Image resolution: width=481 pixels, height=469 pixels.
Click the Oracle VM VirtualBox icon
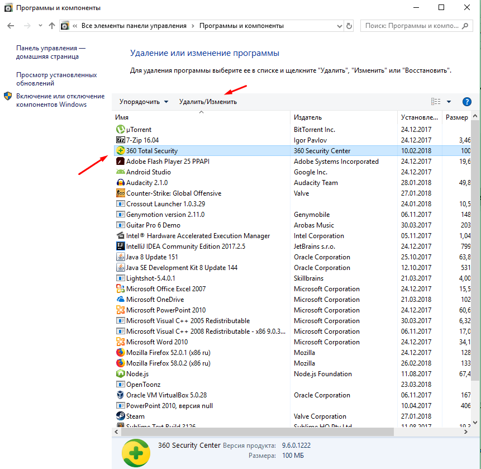pos(120,395)
